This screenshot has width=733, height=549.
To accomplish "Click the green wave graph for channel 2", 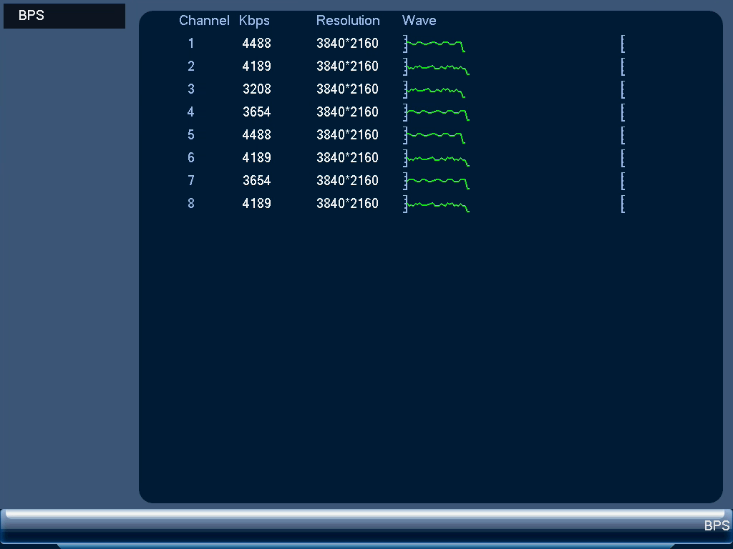I will click(x=437, y=69).
